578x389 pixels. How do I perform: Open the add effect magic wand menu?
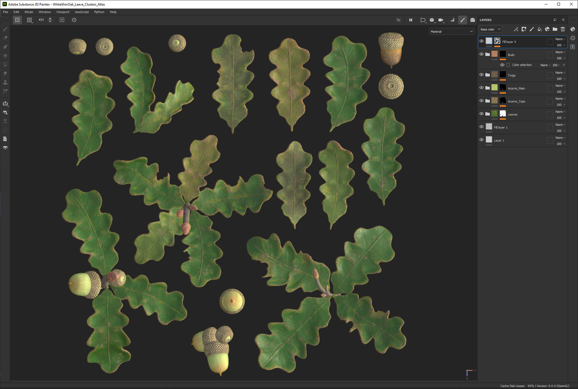click(x=516, y=29)
